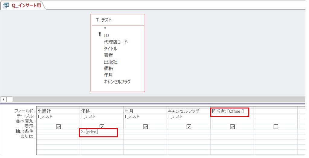Click the 抽出条件 cell under 年月
Image resolution: width=309 pixels, height=158 pixels.
145,132
